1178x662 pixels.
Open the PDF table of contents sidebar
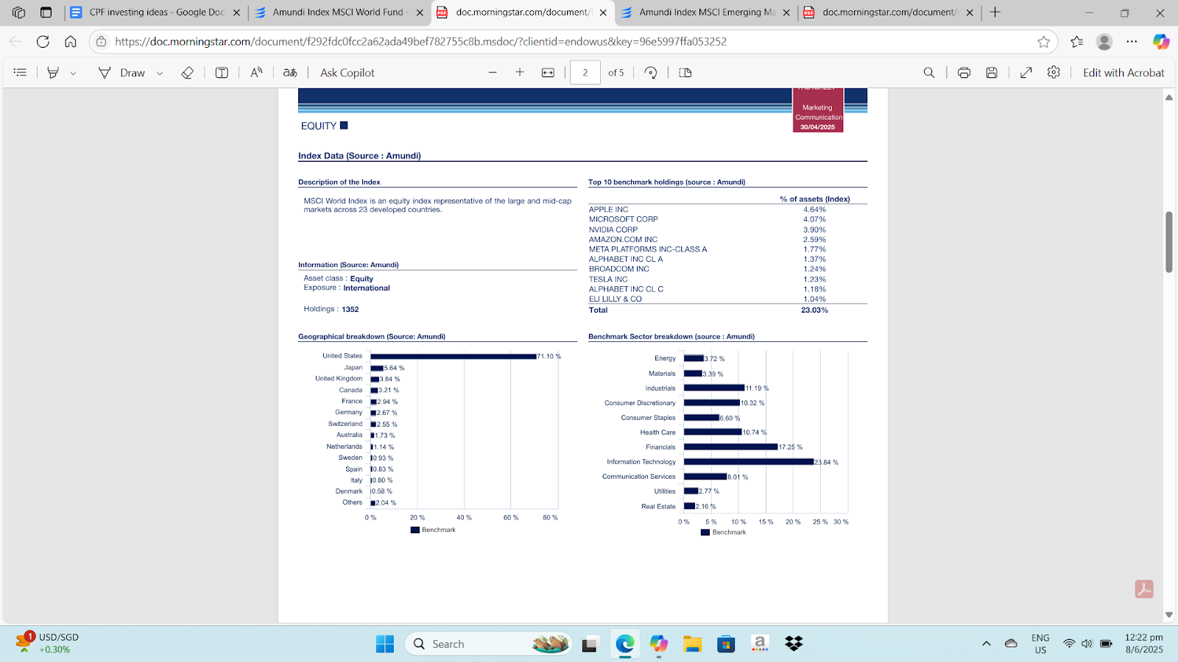[20, 73]
